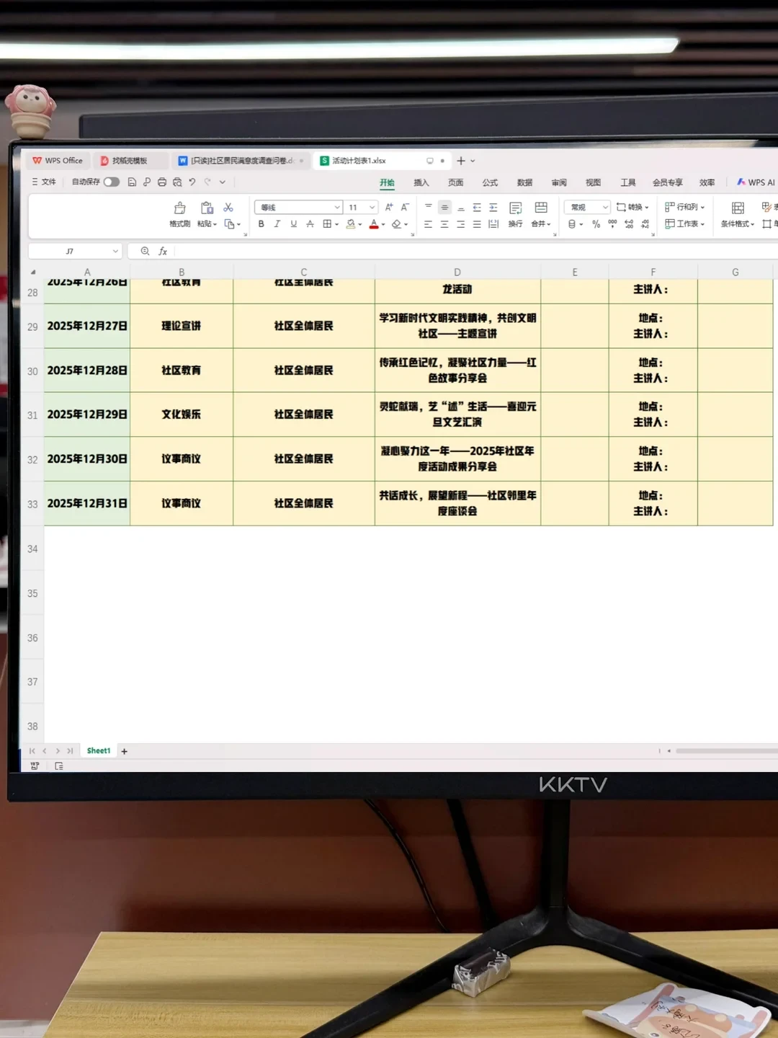Click the Justify alignment icon
The image size is (778, 1038).
pyautogui.click(x=477, y=224)
